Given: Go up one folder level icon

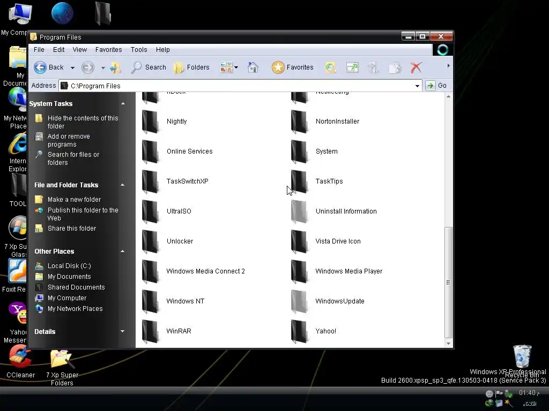Looking at the screenshot, I should 115,67.
